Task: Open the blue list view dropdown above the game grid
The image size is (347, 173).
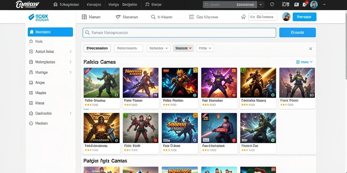Action: pyautogui.click(x=305, y=62)
